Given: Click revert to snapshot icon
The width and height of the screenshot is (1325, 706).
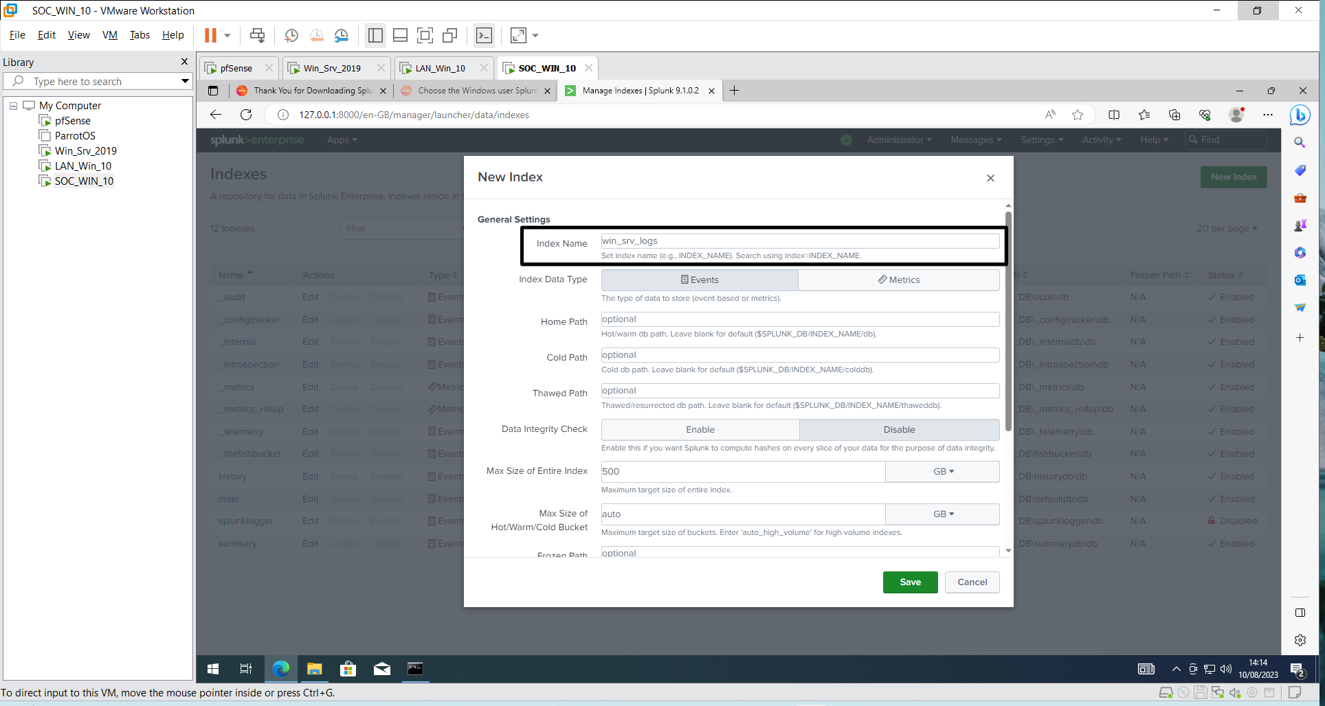Looking at the screenshot, I should pos(316,35).
